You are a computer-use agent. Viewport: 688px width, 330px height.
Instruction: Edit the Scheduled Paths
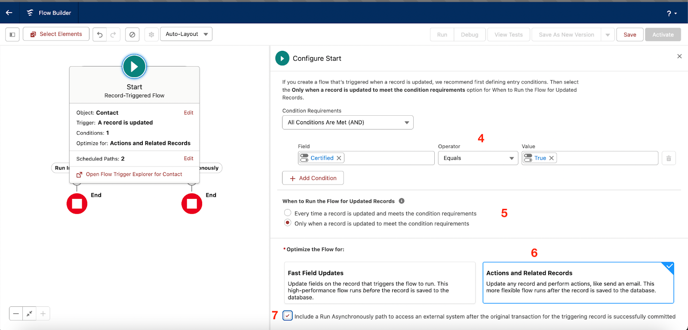point(189,158)
